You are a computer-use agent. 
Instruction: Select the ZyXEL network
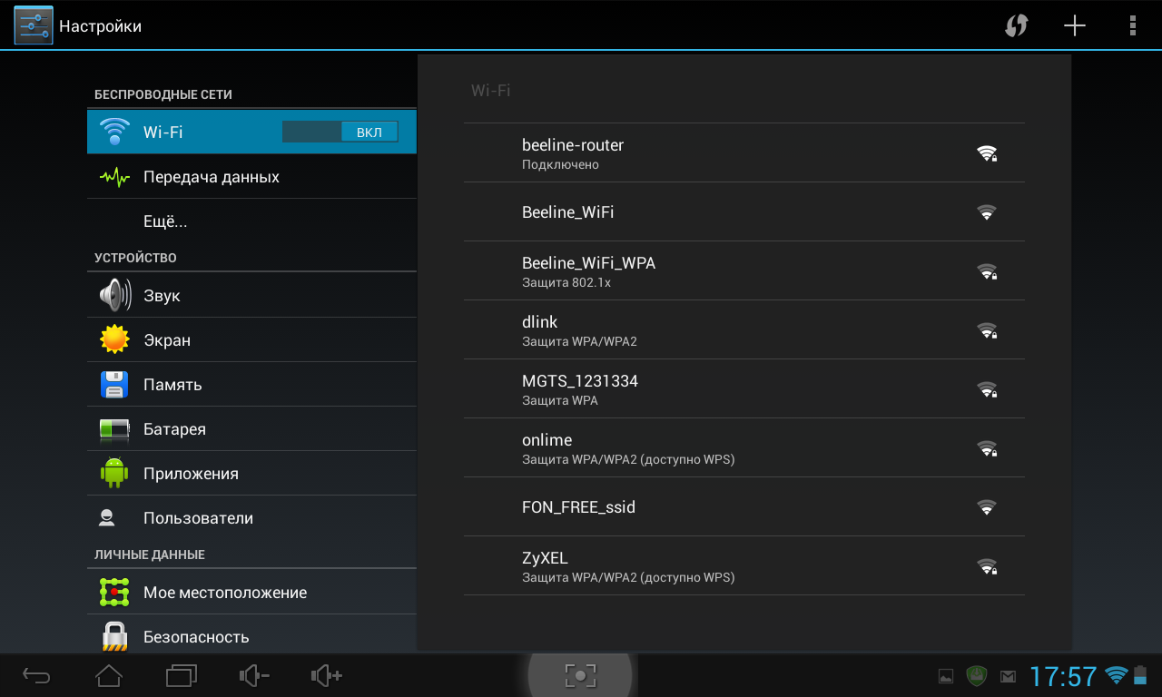point(743,566)
